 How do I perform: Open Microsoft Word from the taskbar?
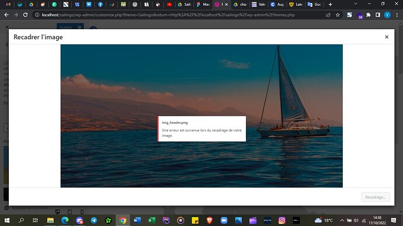137,220
